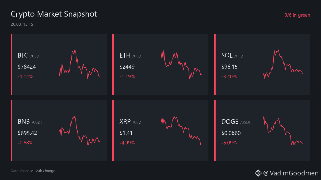Viewport: 321px width, 180px height.
Task: Click DOGE's -5.09% change value
Action: (x=229, y=143)
